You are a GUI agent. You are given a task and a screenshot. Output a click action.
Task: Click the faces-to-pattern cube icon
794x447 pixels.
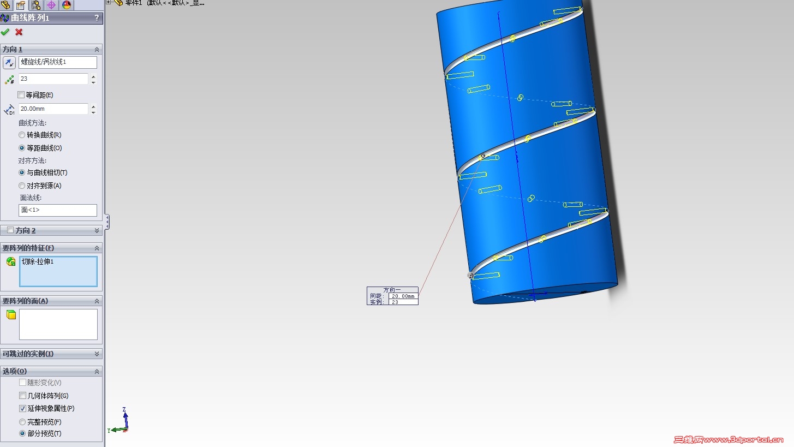[11, 315]
